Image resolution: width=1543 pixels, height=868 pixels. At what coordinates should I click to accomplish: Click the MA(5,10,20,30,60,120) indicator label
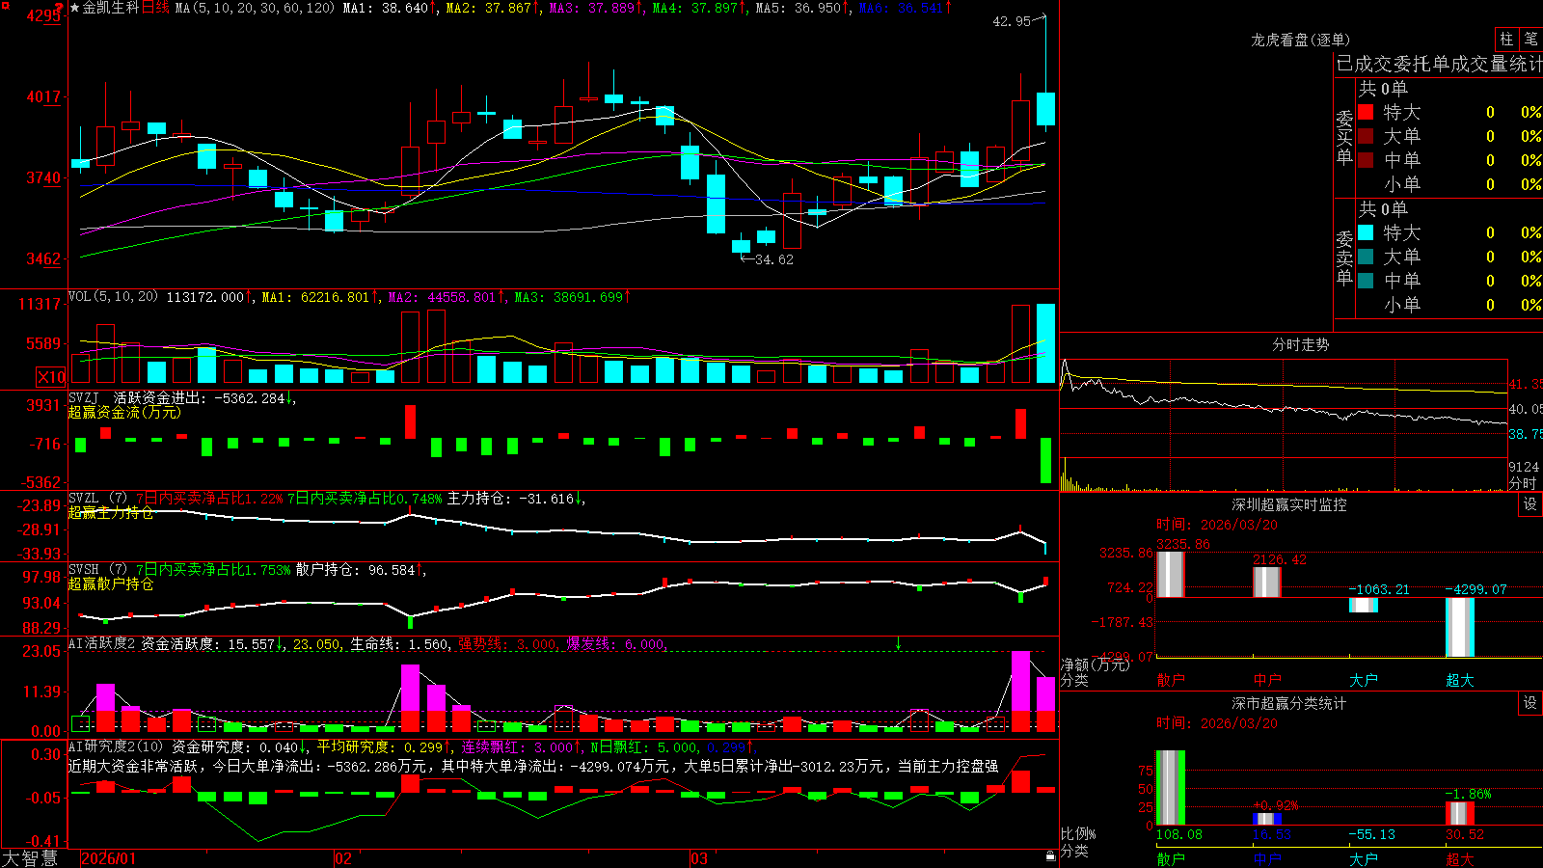pos(255,8)
